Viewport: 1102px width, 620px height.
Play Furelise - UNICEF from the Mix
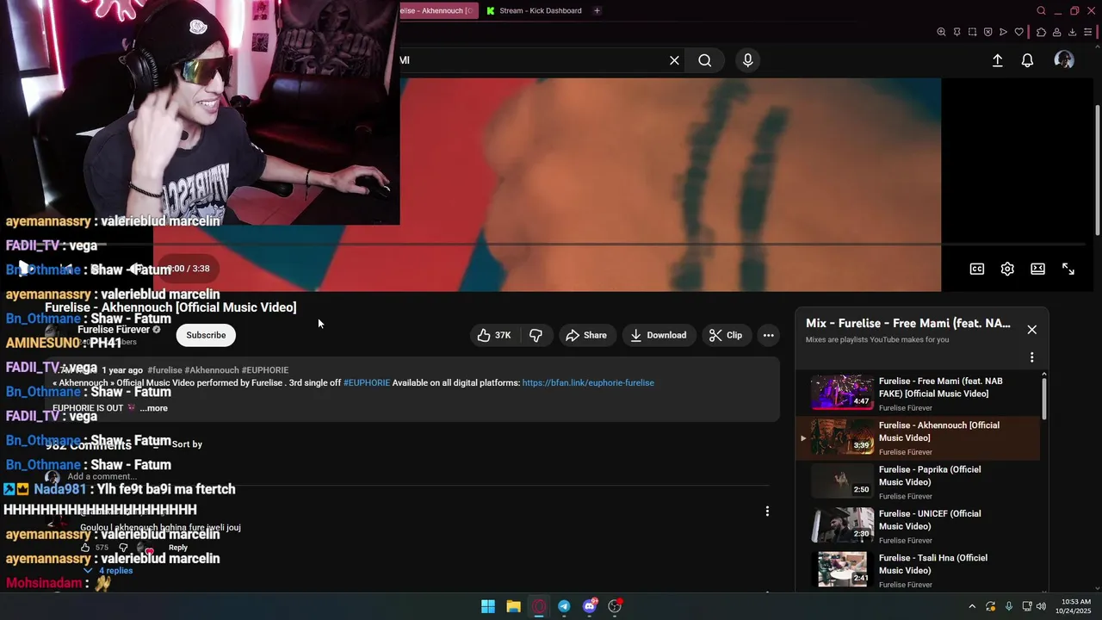point(917,526)
